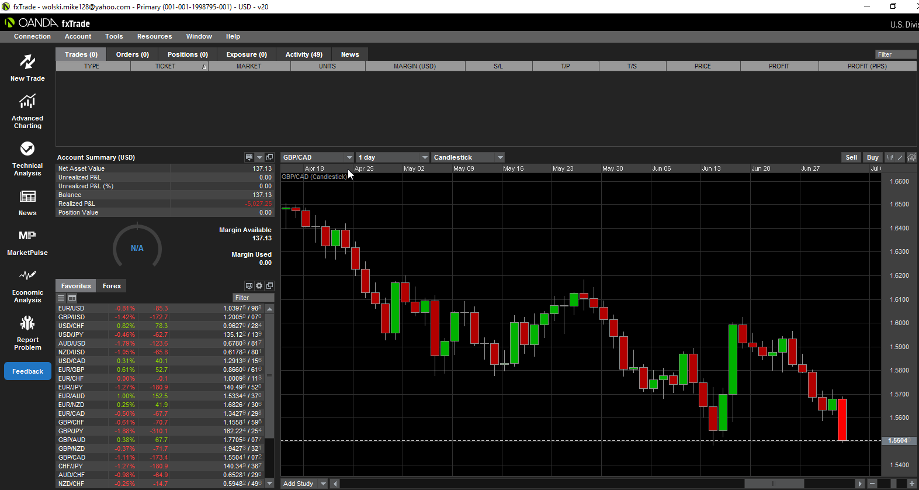The height and width of the screenshot is (490, 919).
Task: Click the rates panel display options icon
Action: 249,286
